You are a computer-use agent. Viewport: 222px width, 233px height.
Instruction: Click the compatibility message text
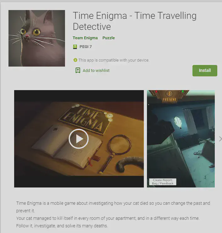click(x=114, y=60)
